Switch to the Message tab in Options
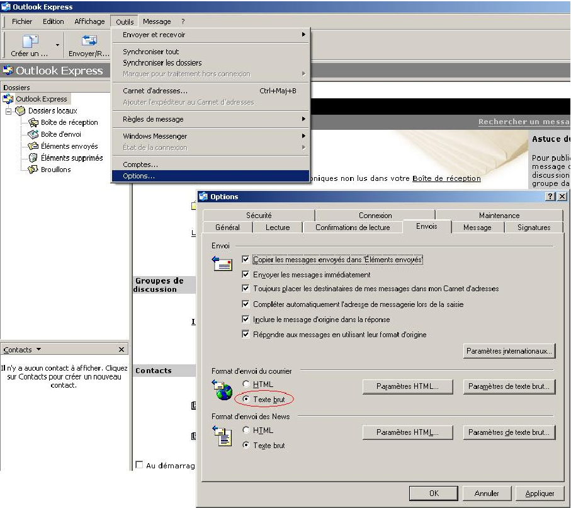 pyautogui.click(x=477, y=227)
